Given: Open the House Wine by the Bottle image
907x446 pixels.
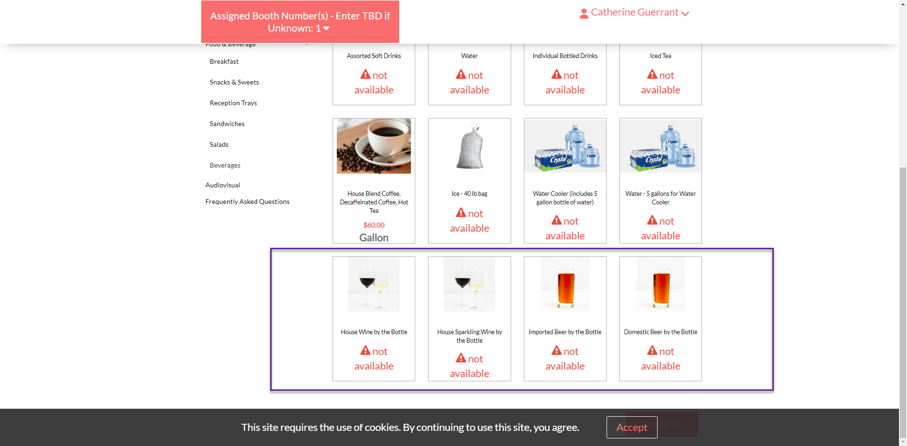Looking at the screenshot, I should 374,284.
